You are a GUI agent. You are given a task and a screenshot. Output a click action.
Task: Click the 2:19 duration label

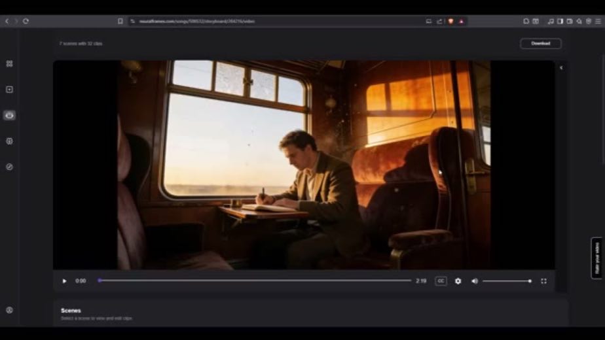pyautogui.click(x=421, y=281)
